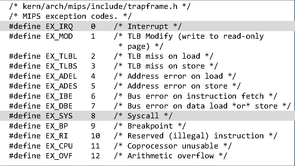This screenshot has width=295, height=166.
Task: Click the EX_ADEL constant name
Action: [x=61, y=76]
